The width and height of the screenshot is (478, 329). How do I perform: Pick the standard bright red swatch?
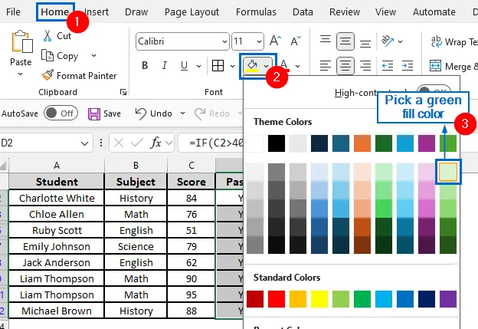(x=277, y=299)
